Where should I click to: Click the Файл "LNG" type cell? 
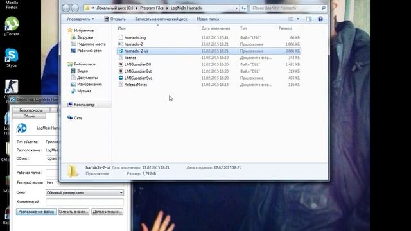point(250,37)
